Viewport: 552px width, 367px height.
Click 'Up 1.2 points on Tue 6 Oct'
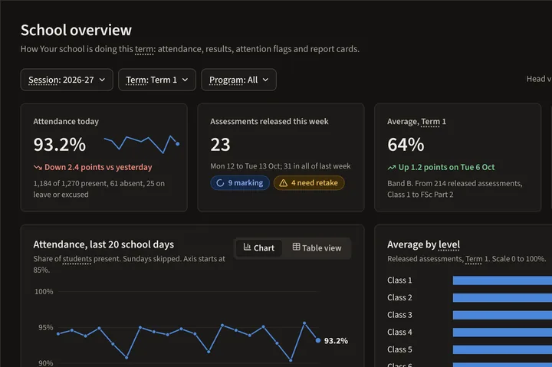[446, 167]
